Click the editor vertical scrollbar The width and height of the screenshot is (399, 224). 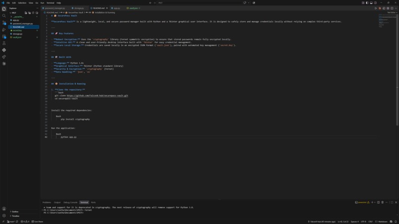pos(397,69)
